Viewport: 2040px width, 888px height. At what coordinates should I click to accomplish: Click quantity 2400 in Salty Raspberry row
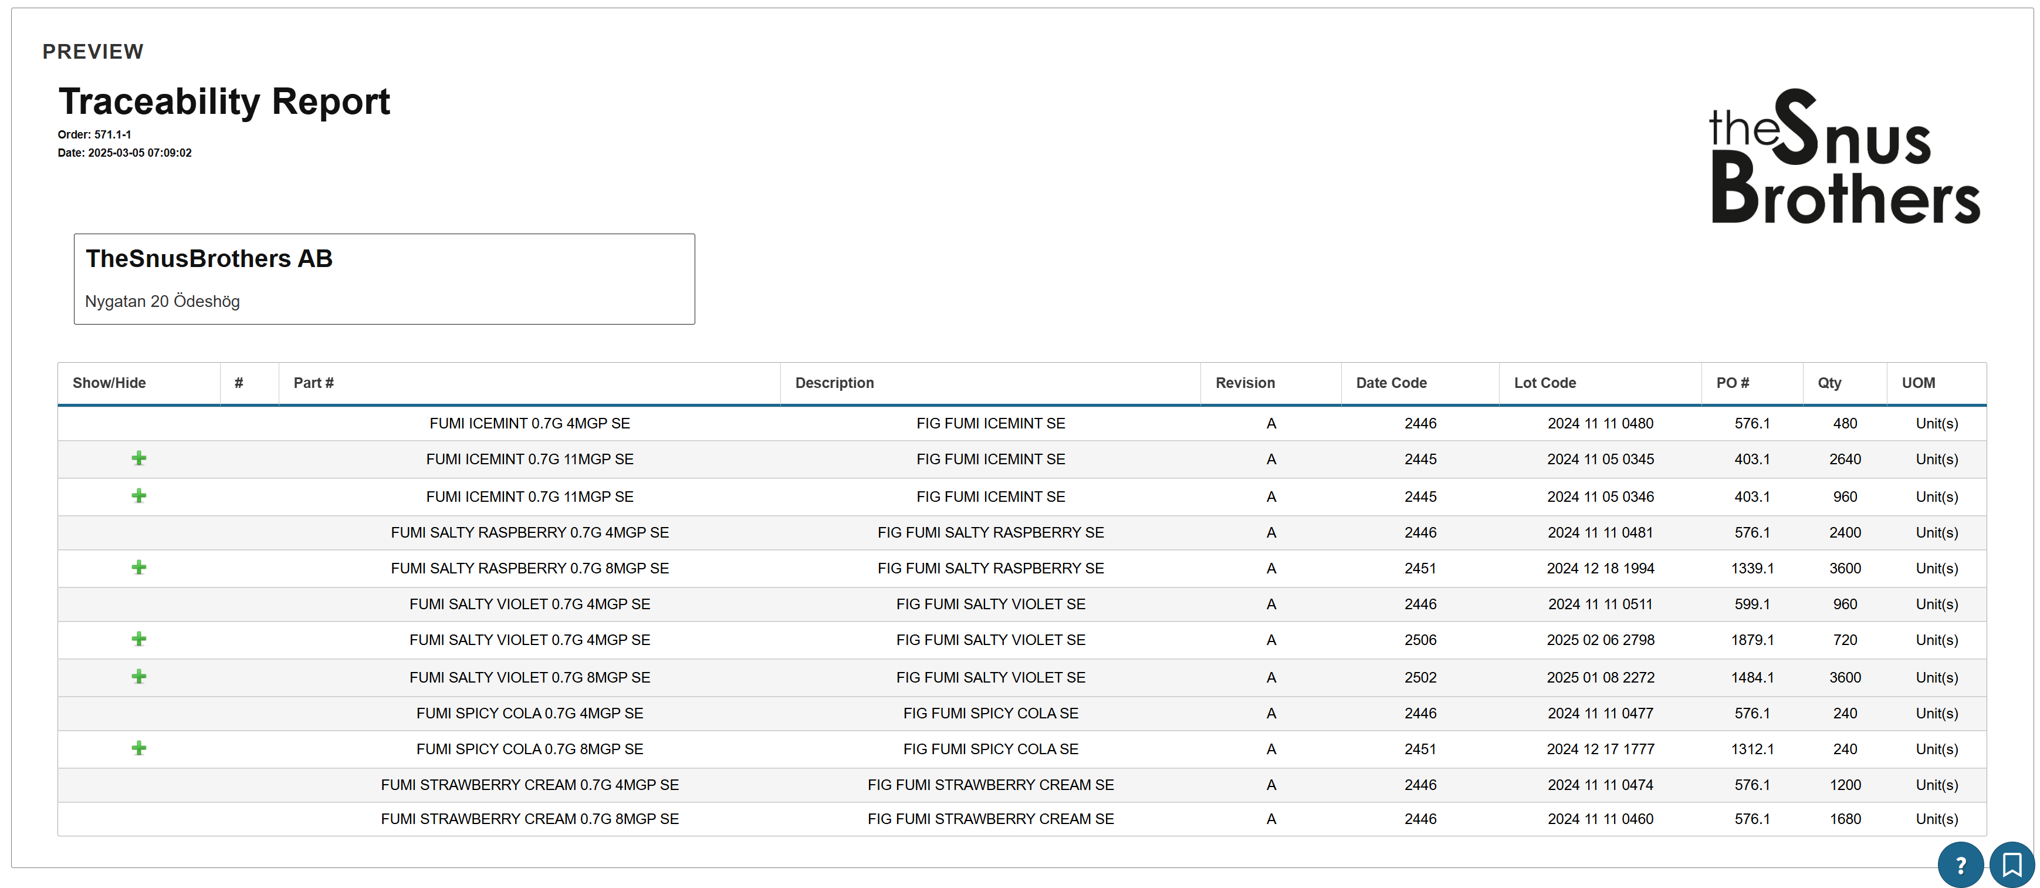1845,532
